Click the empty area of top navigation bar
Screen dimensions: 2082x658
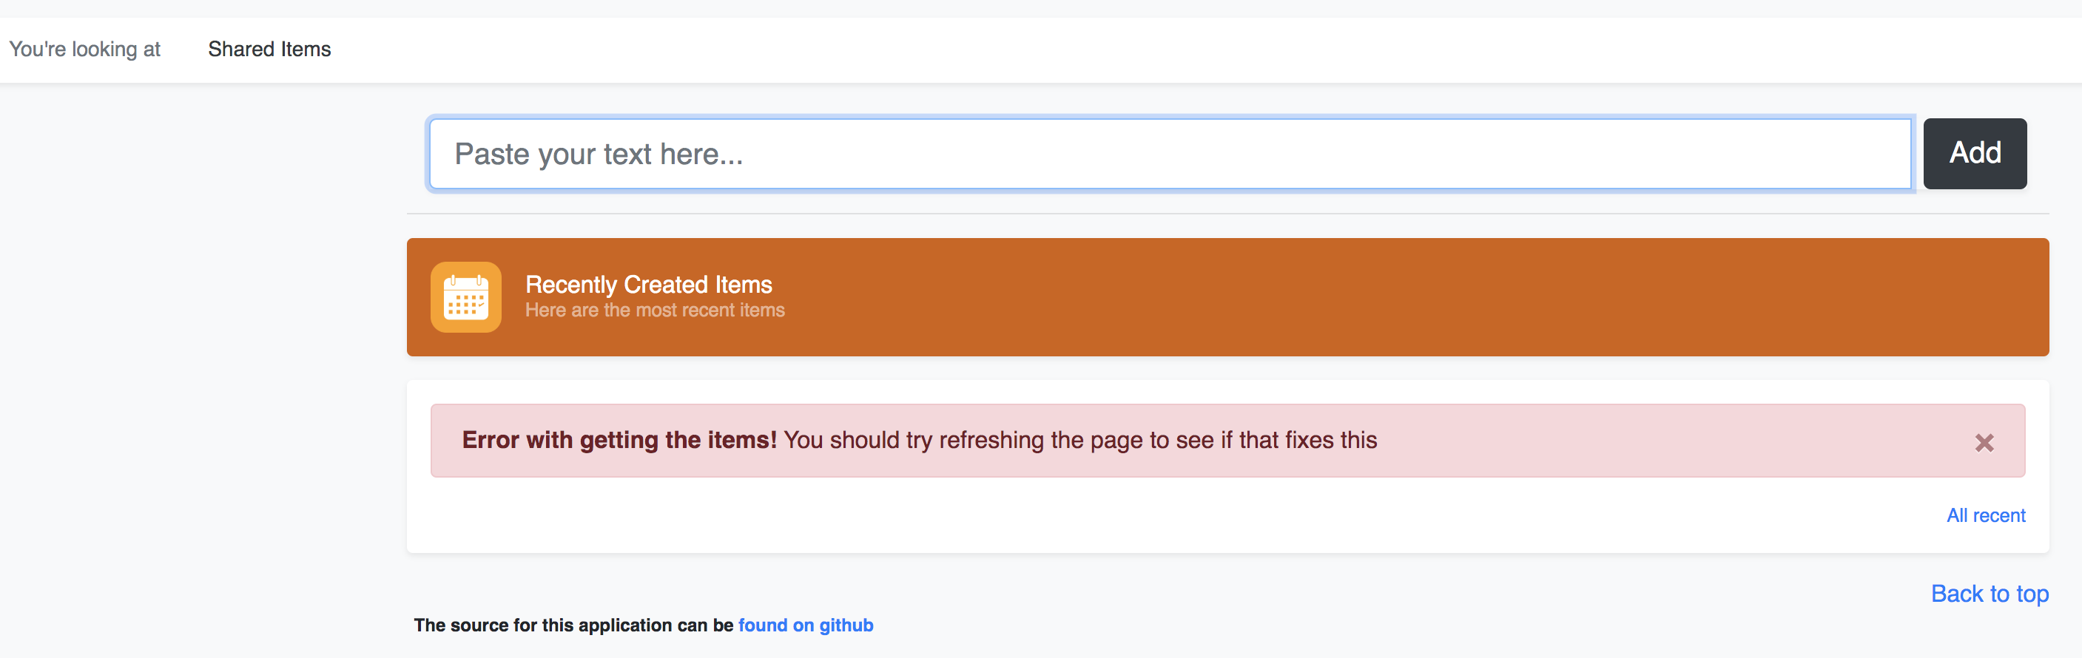click(1213, 50)
